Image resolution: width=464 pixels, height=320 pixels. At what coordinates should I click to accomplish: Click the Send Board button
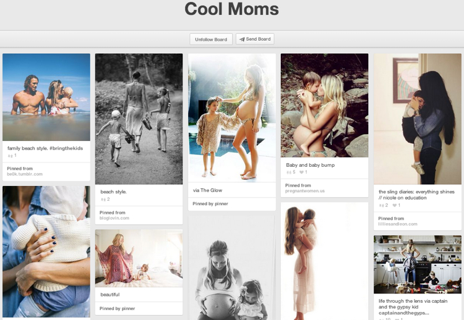[x=255, y=39]
